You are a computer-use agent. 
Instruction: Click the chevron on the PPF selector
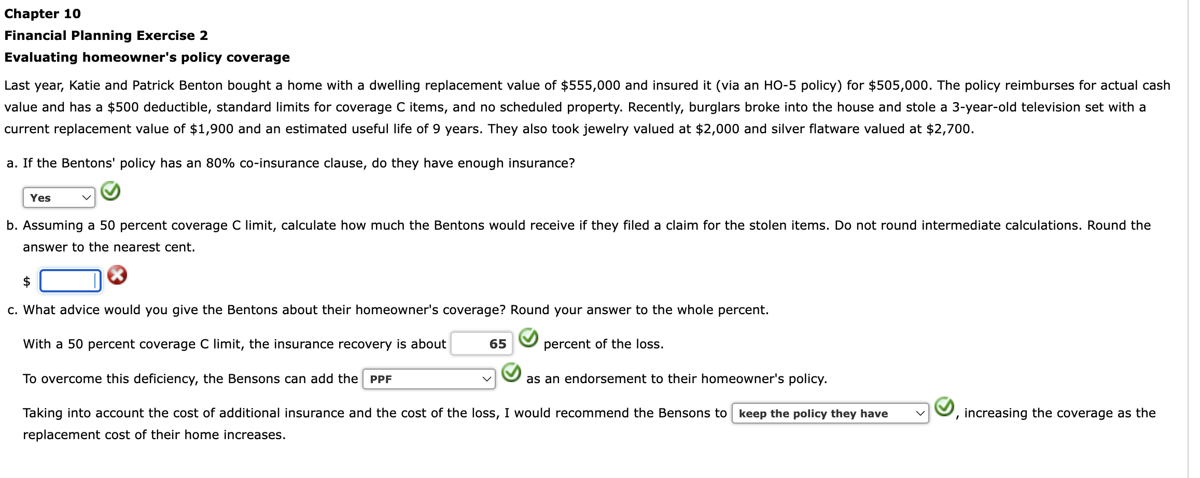tap(486, 379)
